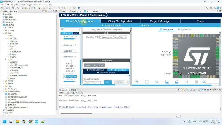
Task: Switch to Categories view
Action: 66,33
